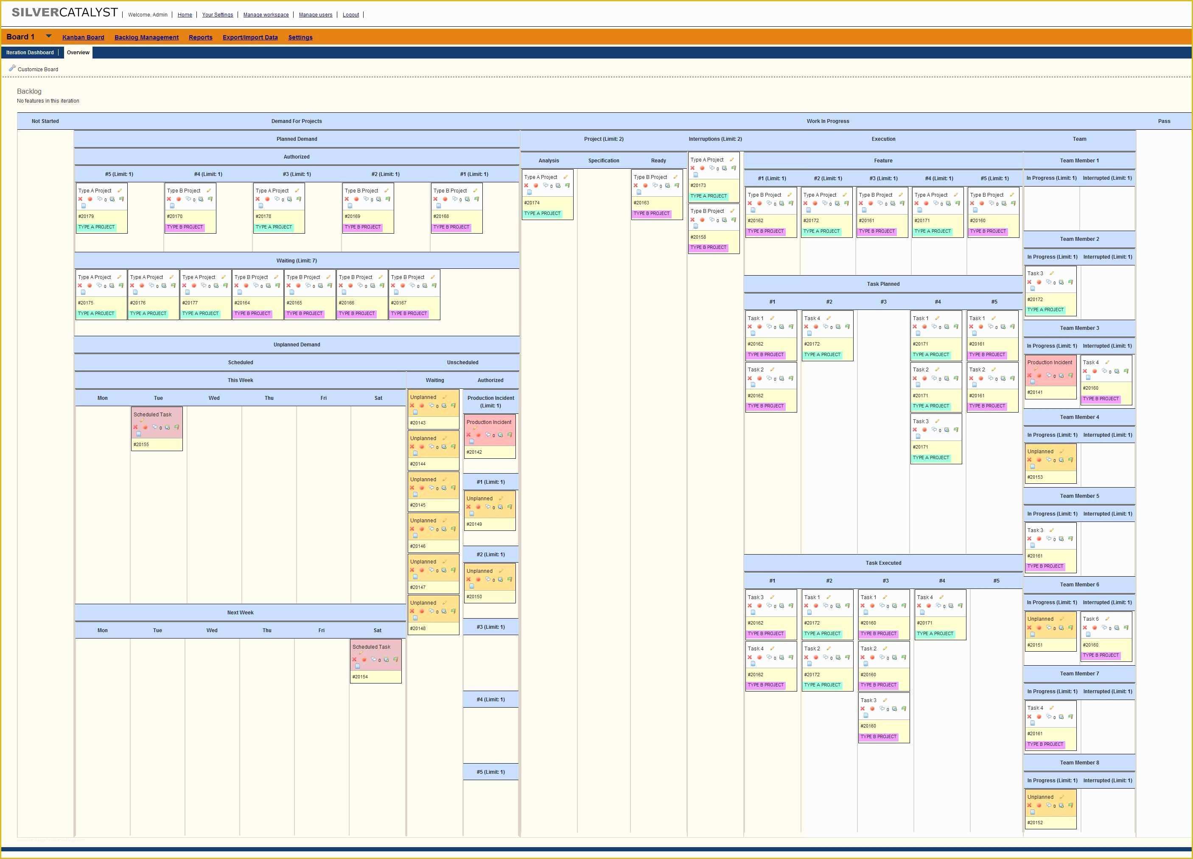Click Production Incident card #20141
This screenshot has width=1193, height=859.
(1050, 377)
